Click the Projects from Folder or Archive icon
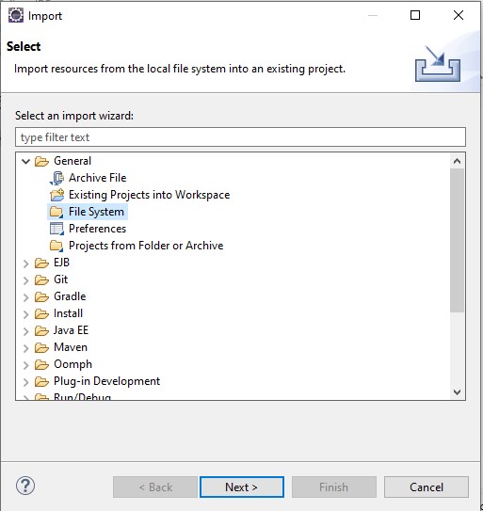Image resolution: width=483 pixels, height=511 pixels. click(56, 246)
